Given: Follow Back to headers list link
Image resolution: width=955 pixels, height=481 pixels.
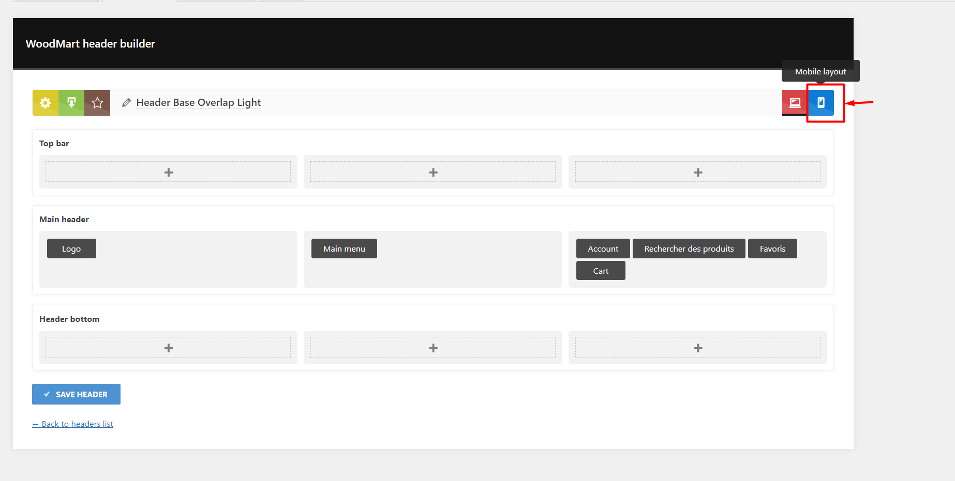Looking at the screenshot, I should (72, 424).
